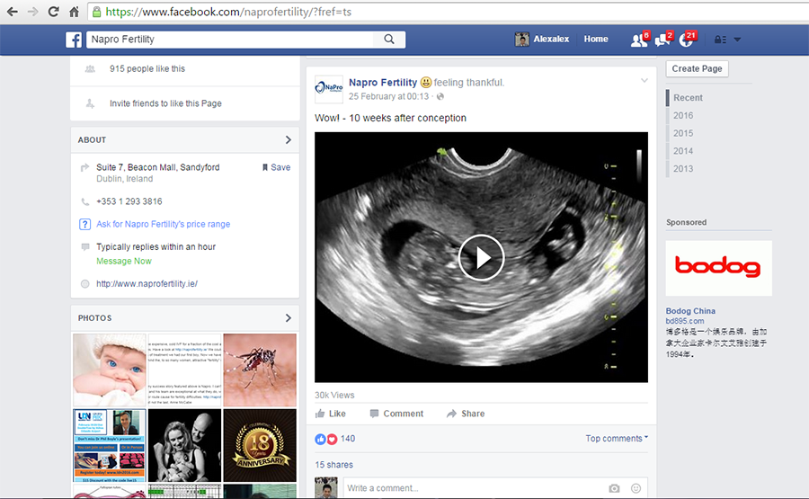
Task: Jump to 2015 in timeline
Action: (x=683, y=133)
